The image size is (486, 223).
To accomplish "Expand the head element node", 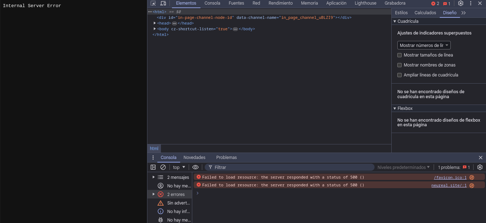I will coord(155,23).
